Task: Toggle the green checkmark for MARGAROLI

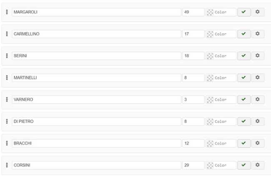Action: pyautogui.click(x=244, y=12)
